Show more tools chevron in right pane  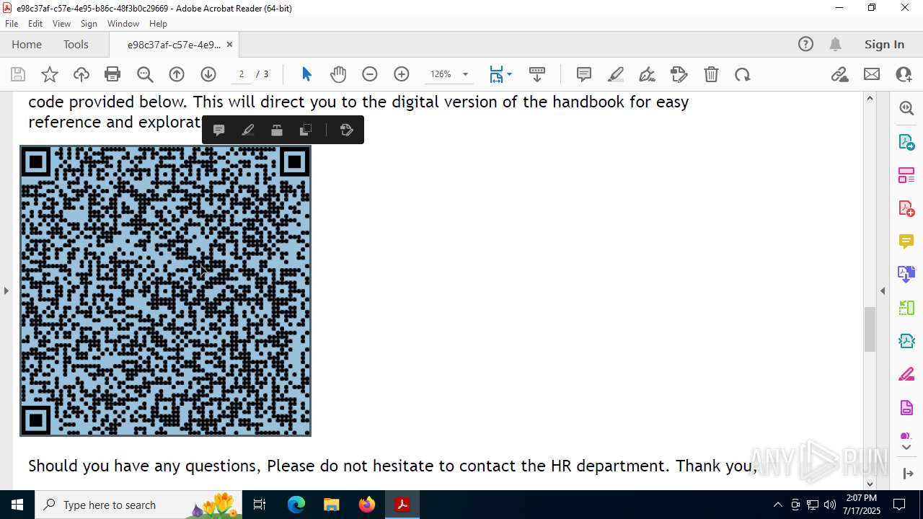coord(906,448)
